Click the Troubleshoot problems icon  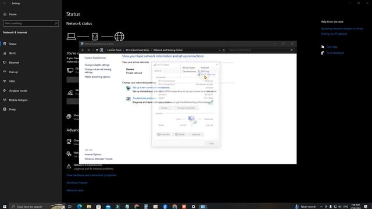[x=128, y=99]
